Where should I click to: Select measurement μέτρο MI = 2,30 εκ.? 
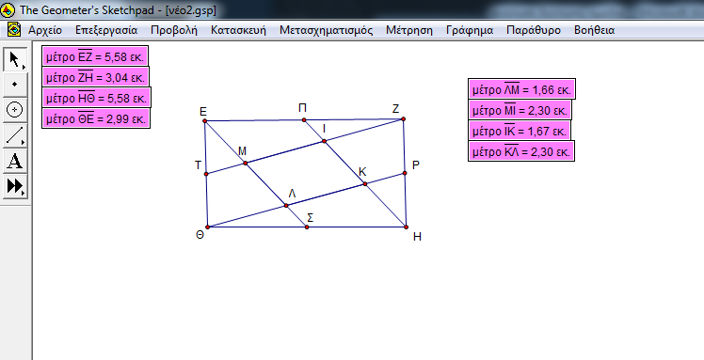(x=520, y=110)
